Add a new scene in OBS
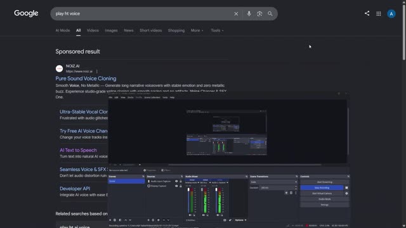406x228 pixels. click(x=110, y=220)
